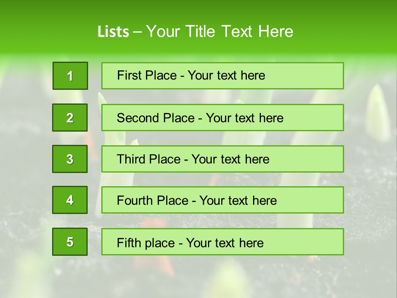Select the bold word Lists
397x298 pixels.
click(113, 32)
